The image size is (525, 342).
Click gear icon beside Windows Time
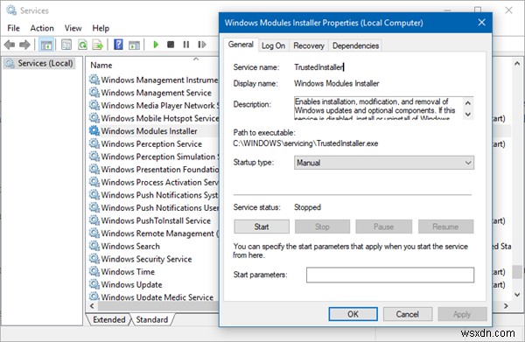tap(94, 271)
